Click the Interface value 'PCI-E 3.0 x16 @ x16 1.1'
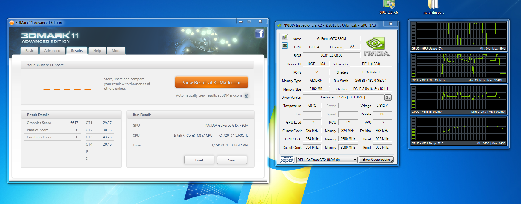521x204 pixels. pyautogui.click(x=371, y=89)
